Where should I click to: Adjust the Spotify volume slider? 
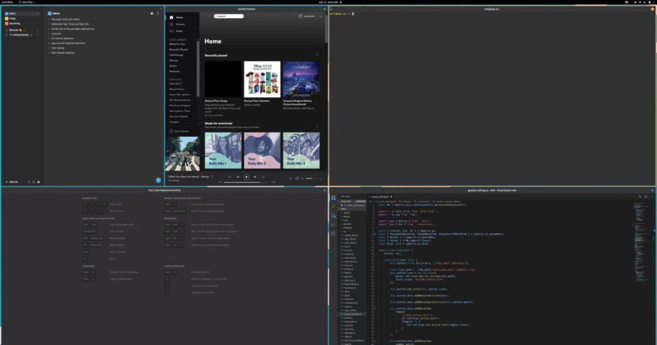pyautogui.click(x=309, y=178)
